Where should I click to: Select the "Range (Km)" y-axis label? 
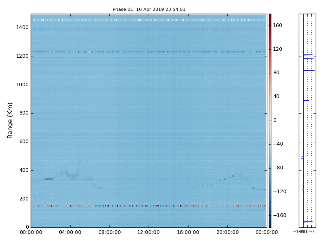pos(10,121)
